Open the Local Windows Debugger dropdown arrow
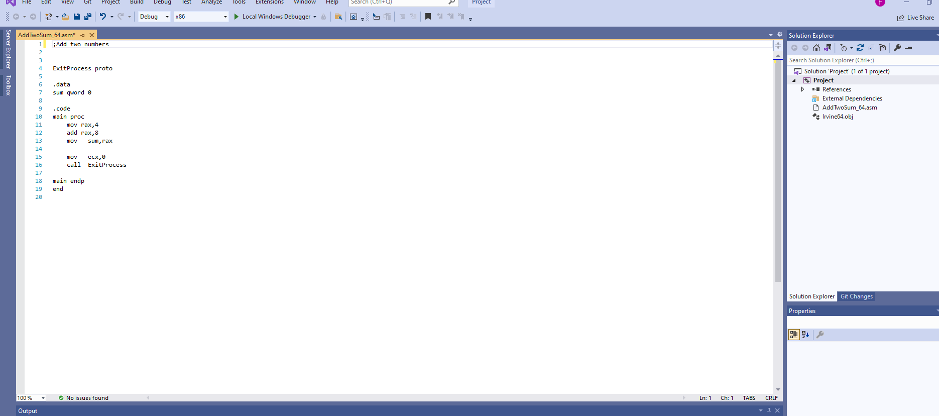 tap(315, 17)
